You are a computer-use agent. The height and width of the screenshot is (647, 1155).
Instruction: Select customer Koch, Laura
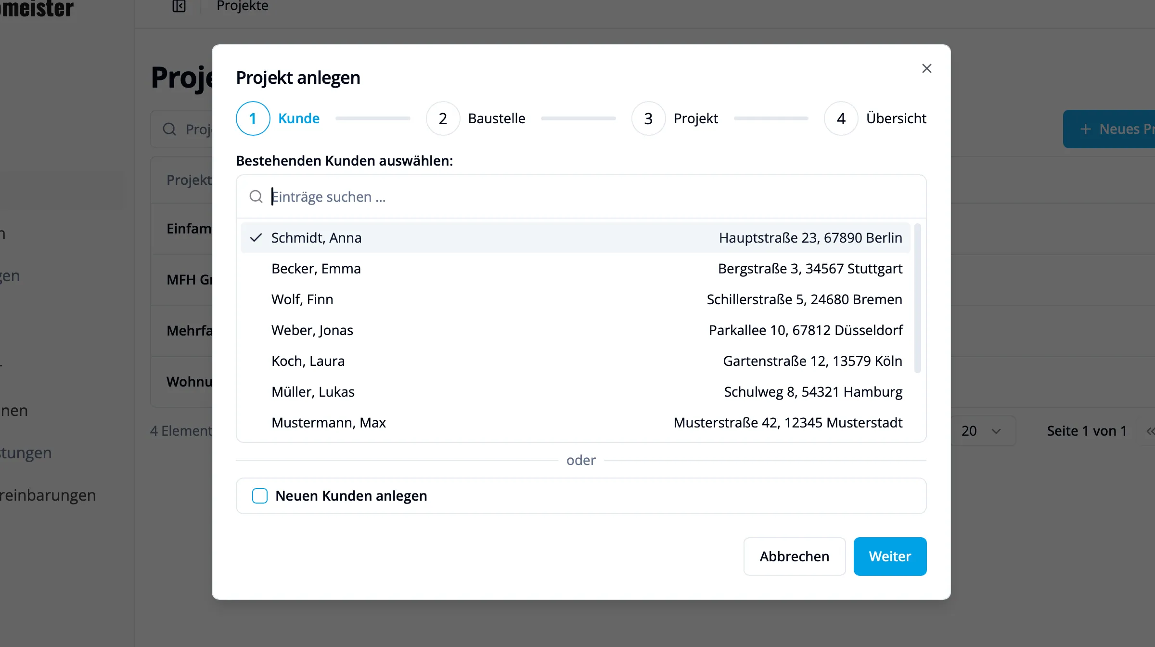point(576,361)
